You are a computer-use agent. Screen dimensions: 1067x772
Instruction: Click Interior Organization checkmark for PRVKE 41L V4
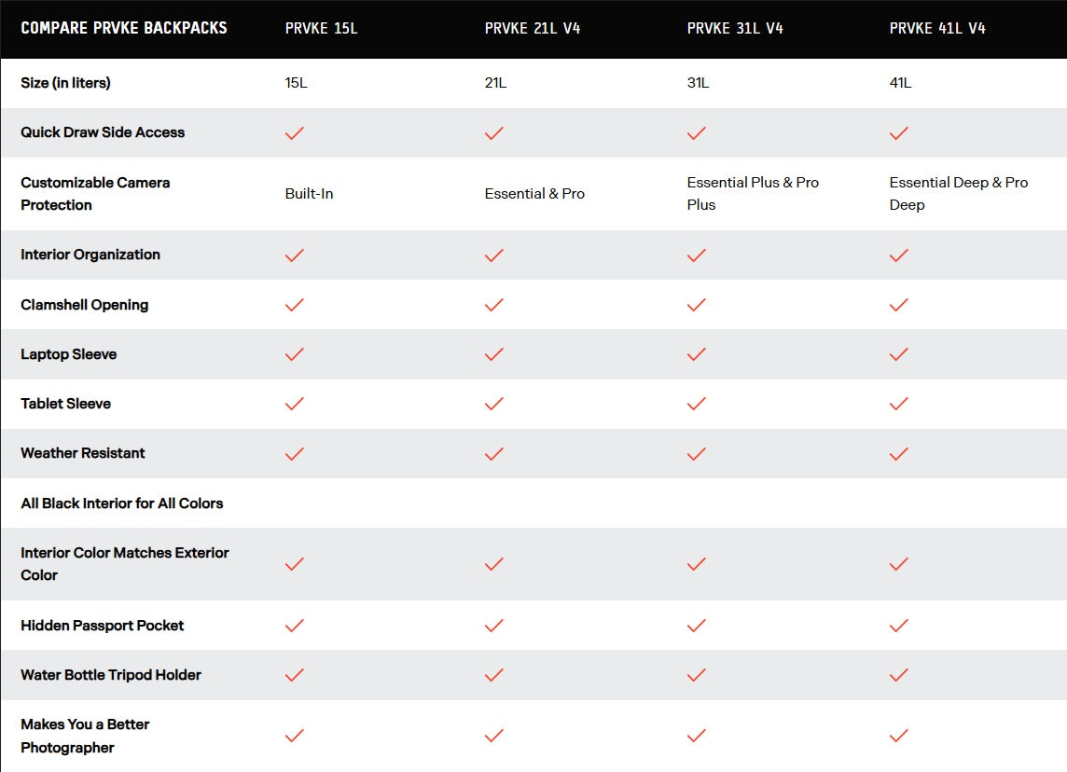[899, 255]
